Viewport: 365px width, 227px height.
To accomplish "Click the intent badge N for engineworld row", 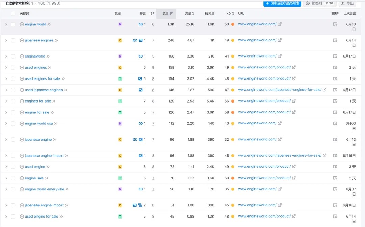I will [120, 56].
